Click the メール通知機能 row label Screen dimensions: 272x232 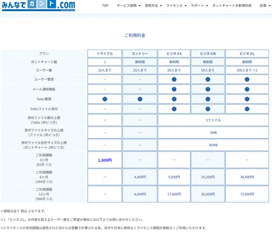[44, 89]
